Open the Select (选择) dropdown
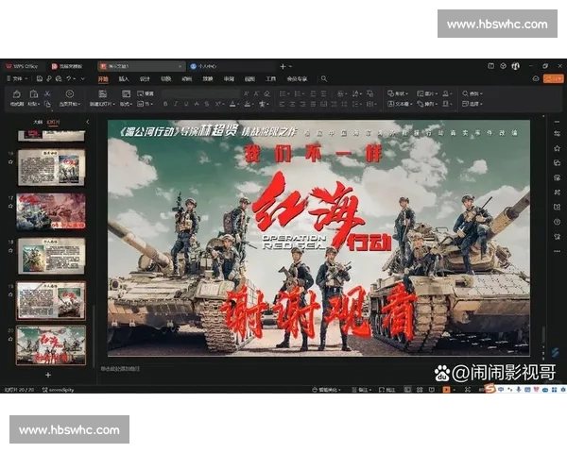567x453 pixels. coord(472,104)
